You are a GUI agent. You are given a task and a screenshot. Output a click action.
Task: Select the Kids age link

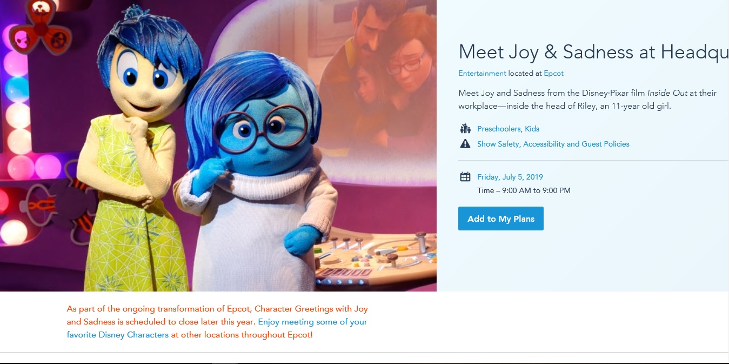click(x=532, y=129)
